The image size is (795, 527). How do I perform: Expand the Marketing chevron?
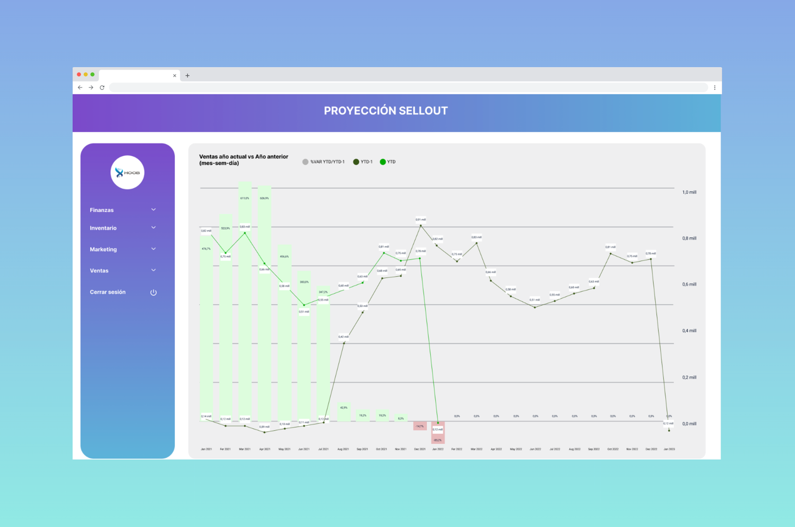[154, 249]
